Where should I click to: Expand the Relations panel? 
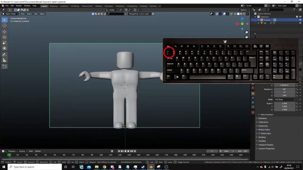pos(262,119)
